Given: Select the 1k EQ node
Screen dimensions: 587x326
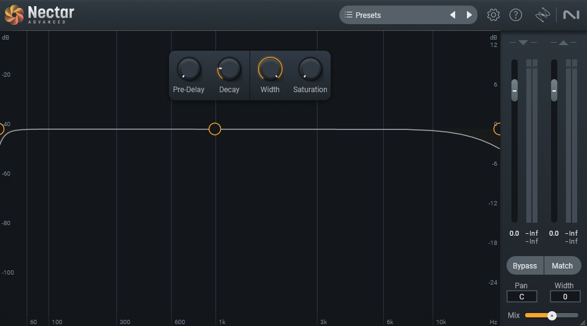Looking at the screenshot, I should [x=215, y=129].
